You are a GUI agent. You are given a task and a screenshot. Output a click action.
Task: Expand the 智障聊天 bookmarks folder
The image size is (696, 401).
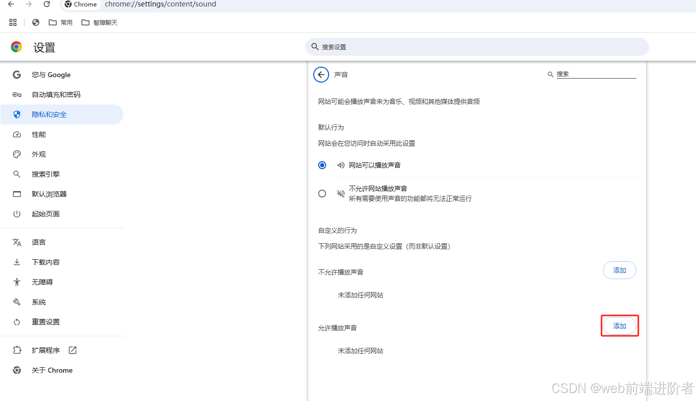tap(99, 22)
